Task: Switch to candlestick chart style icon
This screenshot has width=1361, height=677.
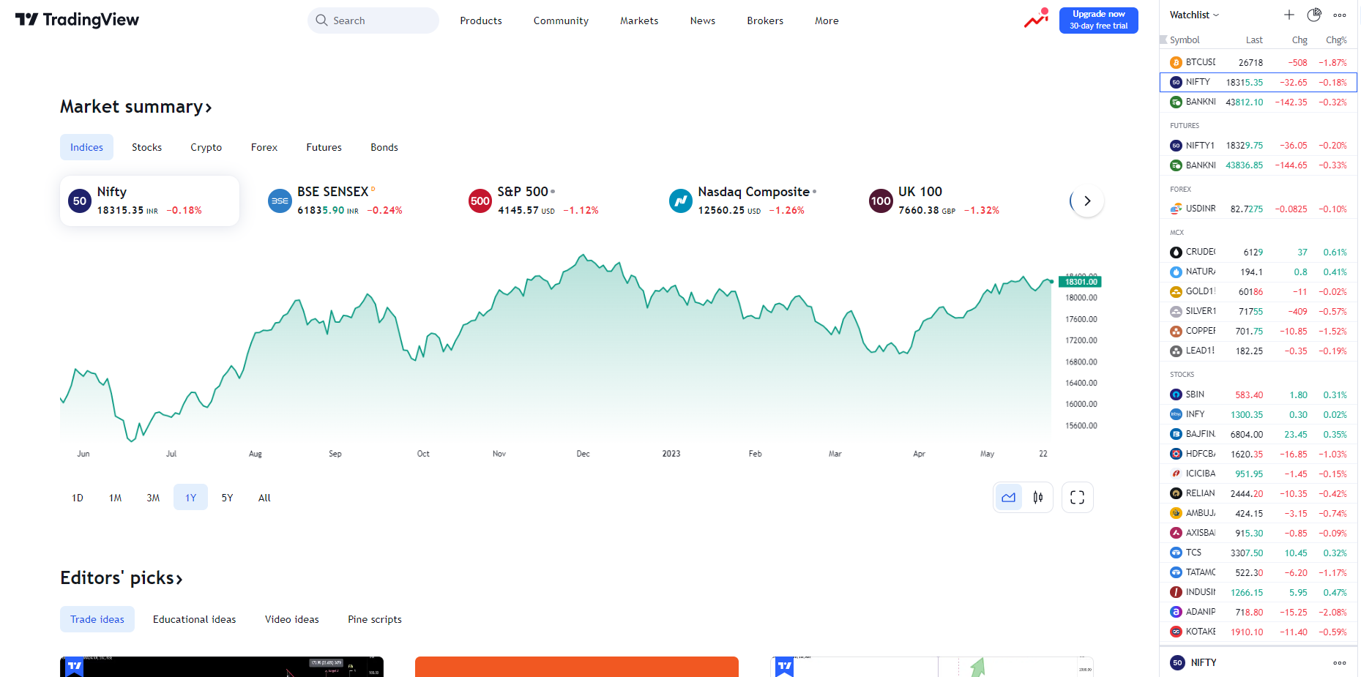Action: [x=1038, y=498]
